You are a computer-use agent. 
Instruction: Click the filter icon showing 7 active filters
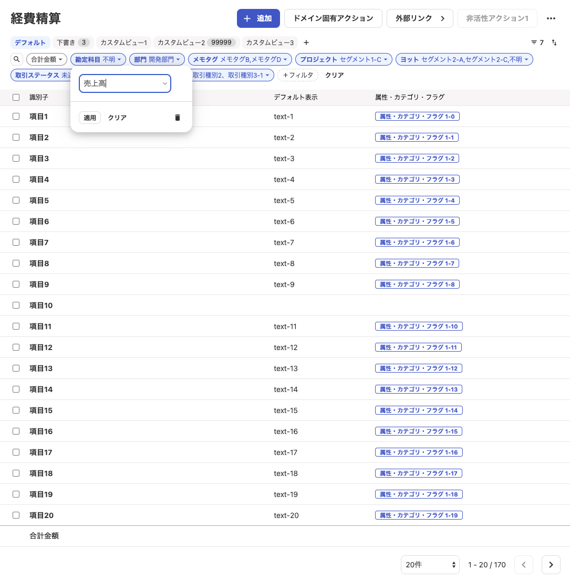(536, 43)
